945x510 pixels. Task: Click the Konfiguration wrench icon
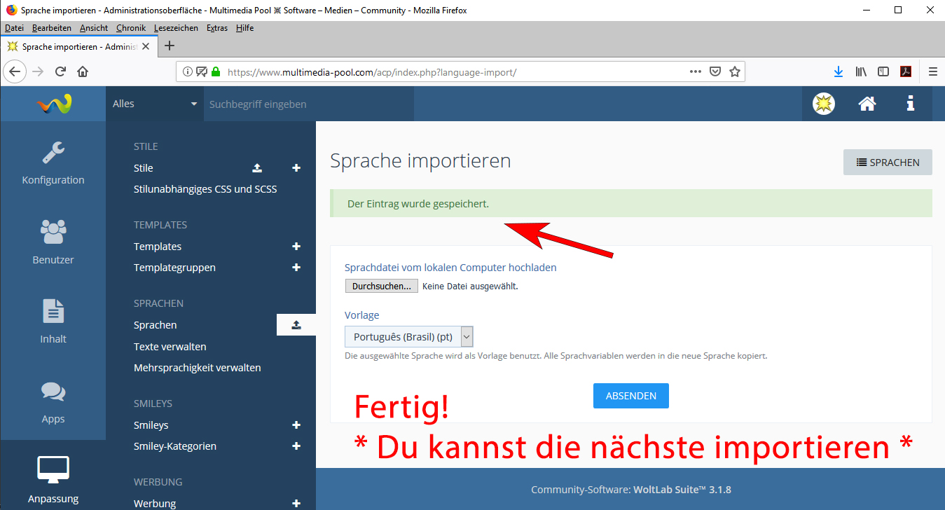coord(53,152)
